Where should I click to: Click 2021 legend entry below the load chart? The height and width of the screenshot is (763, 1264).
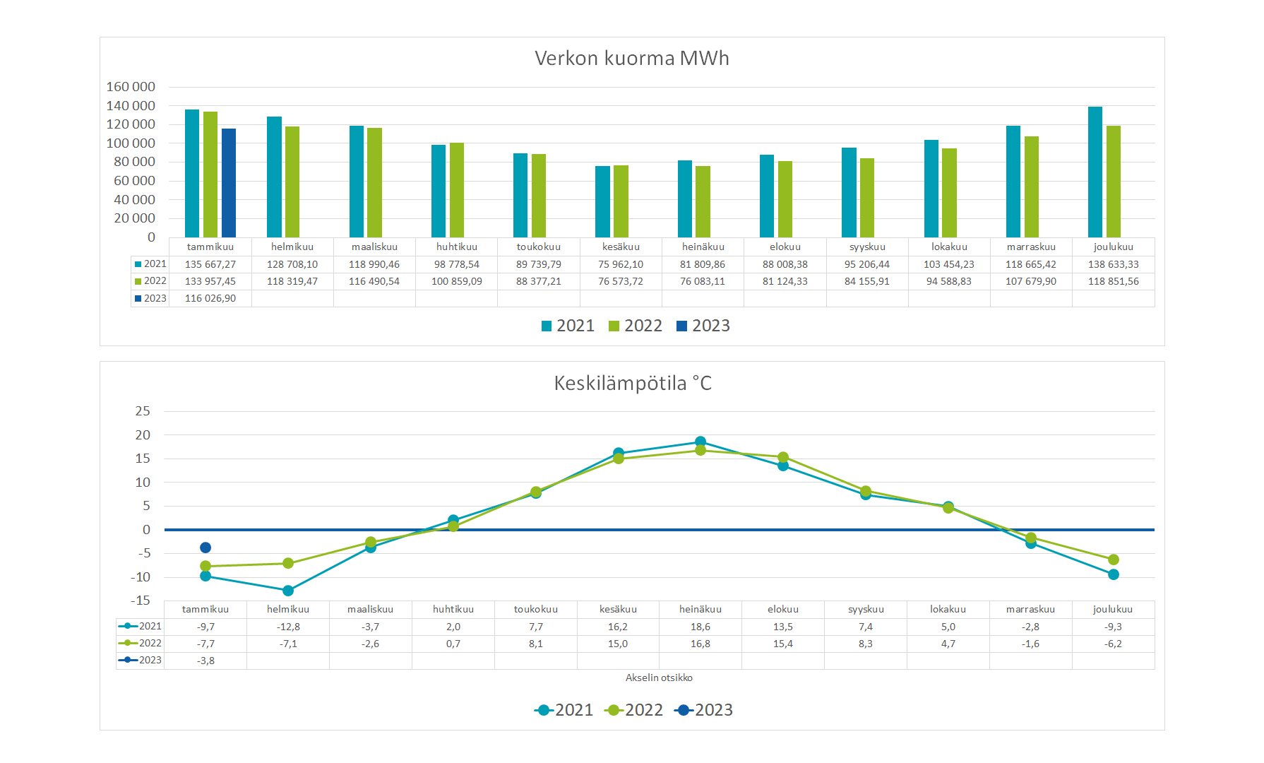[568, 326]
